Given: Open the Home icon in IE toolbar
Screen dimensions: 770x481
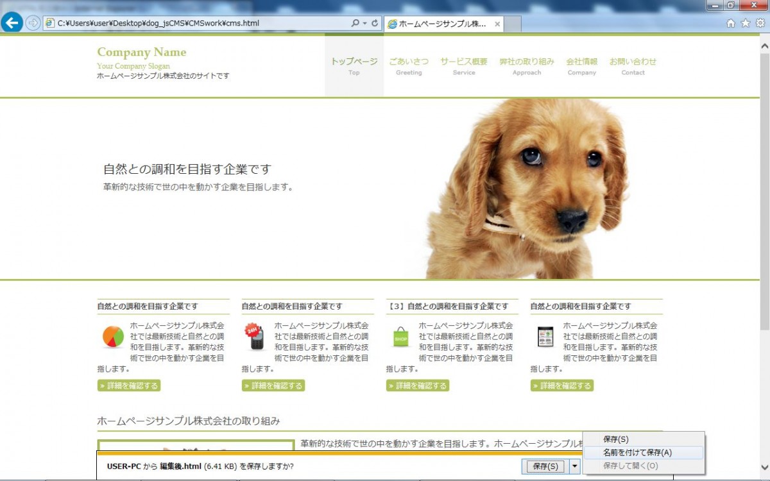Looking at the screenshot, I should (730, 23).
